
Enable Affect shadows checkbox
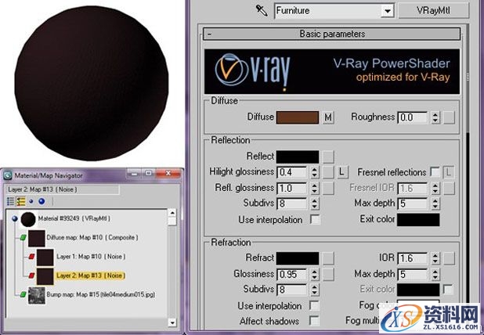(315, 321)
